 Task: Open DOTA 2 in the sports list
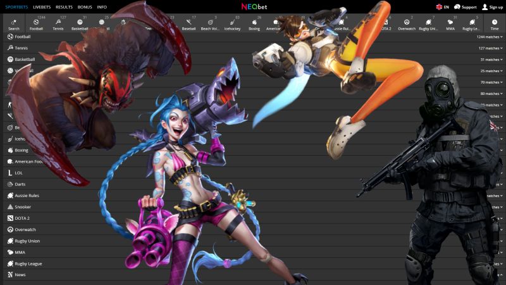coord(19,218)
